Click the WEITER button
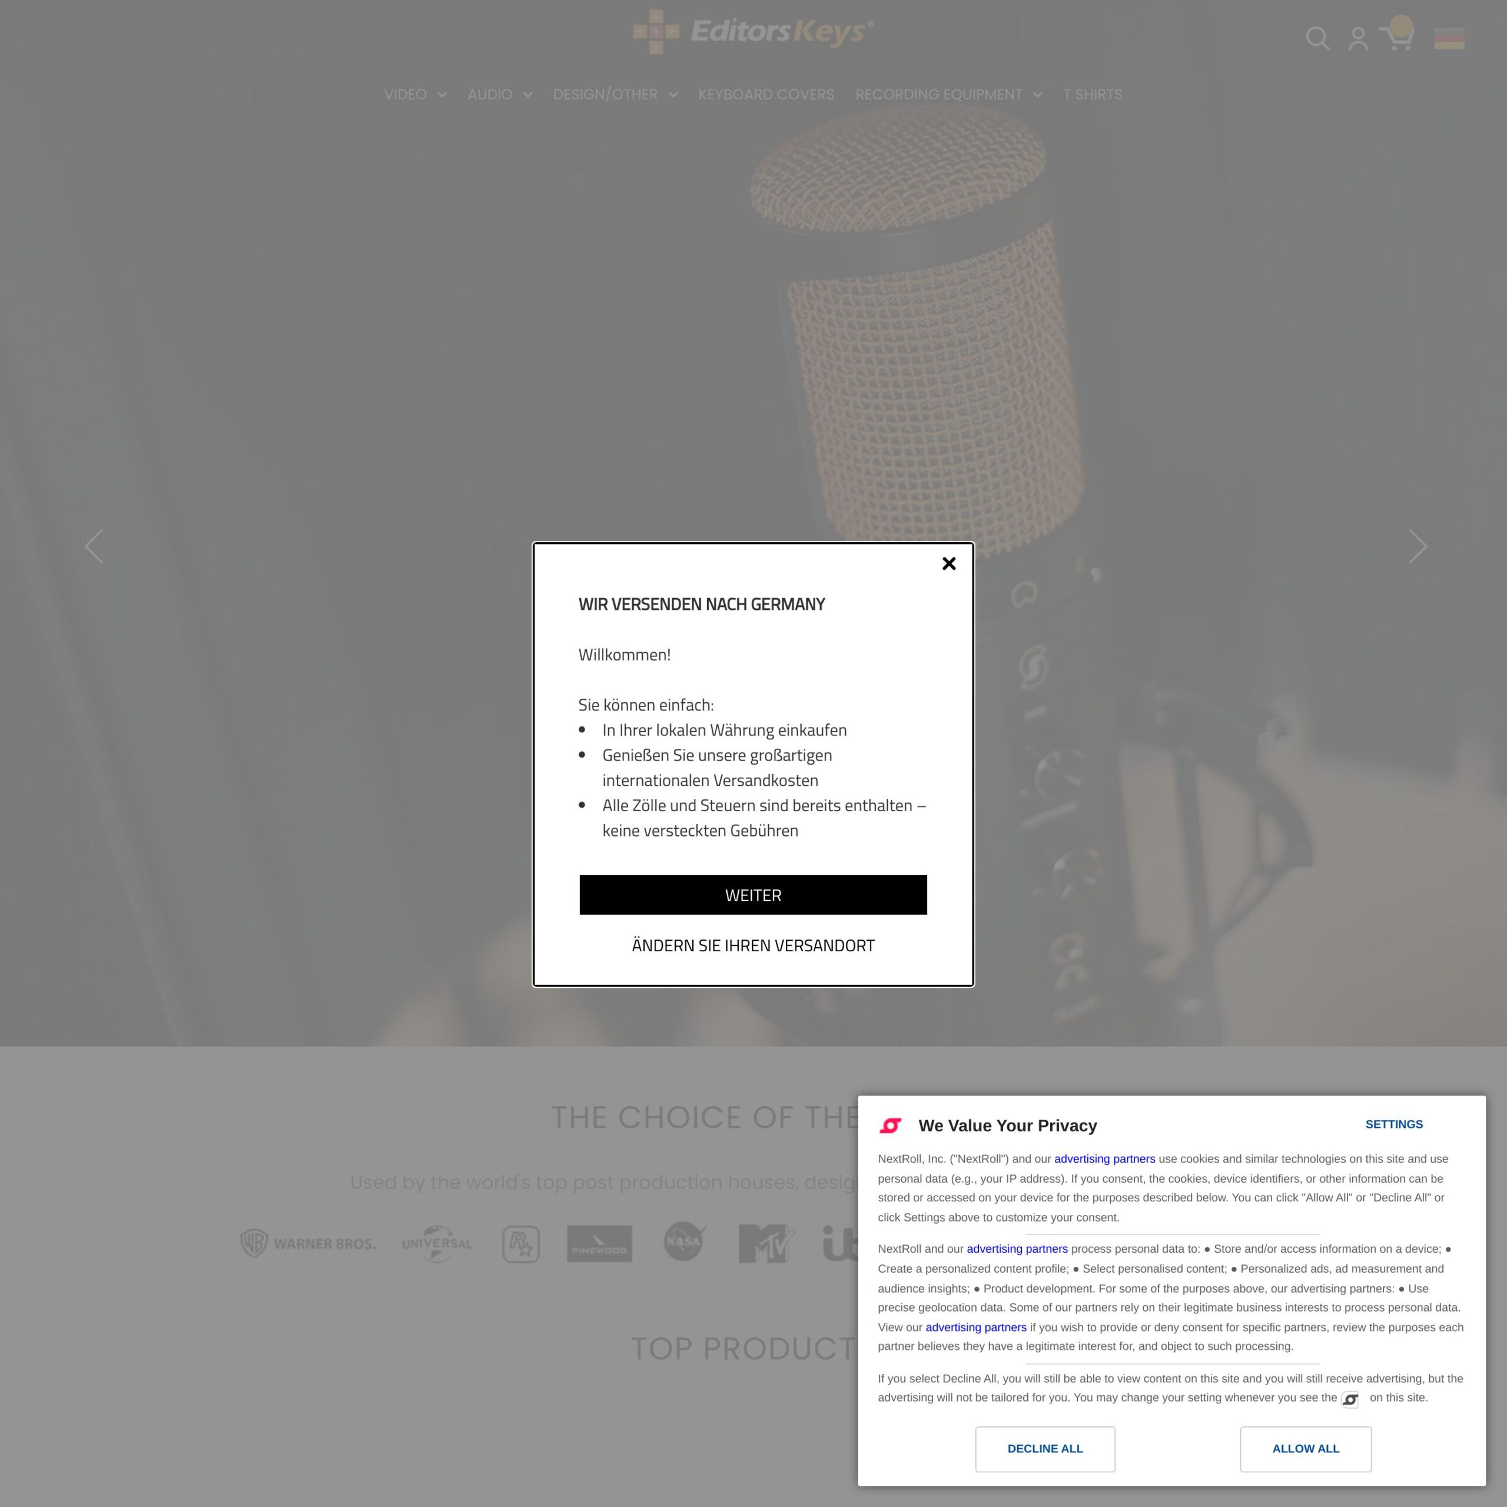 753,895
